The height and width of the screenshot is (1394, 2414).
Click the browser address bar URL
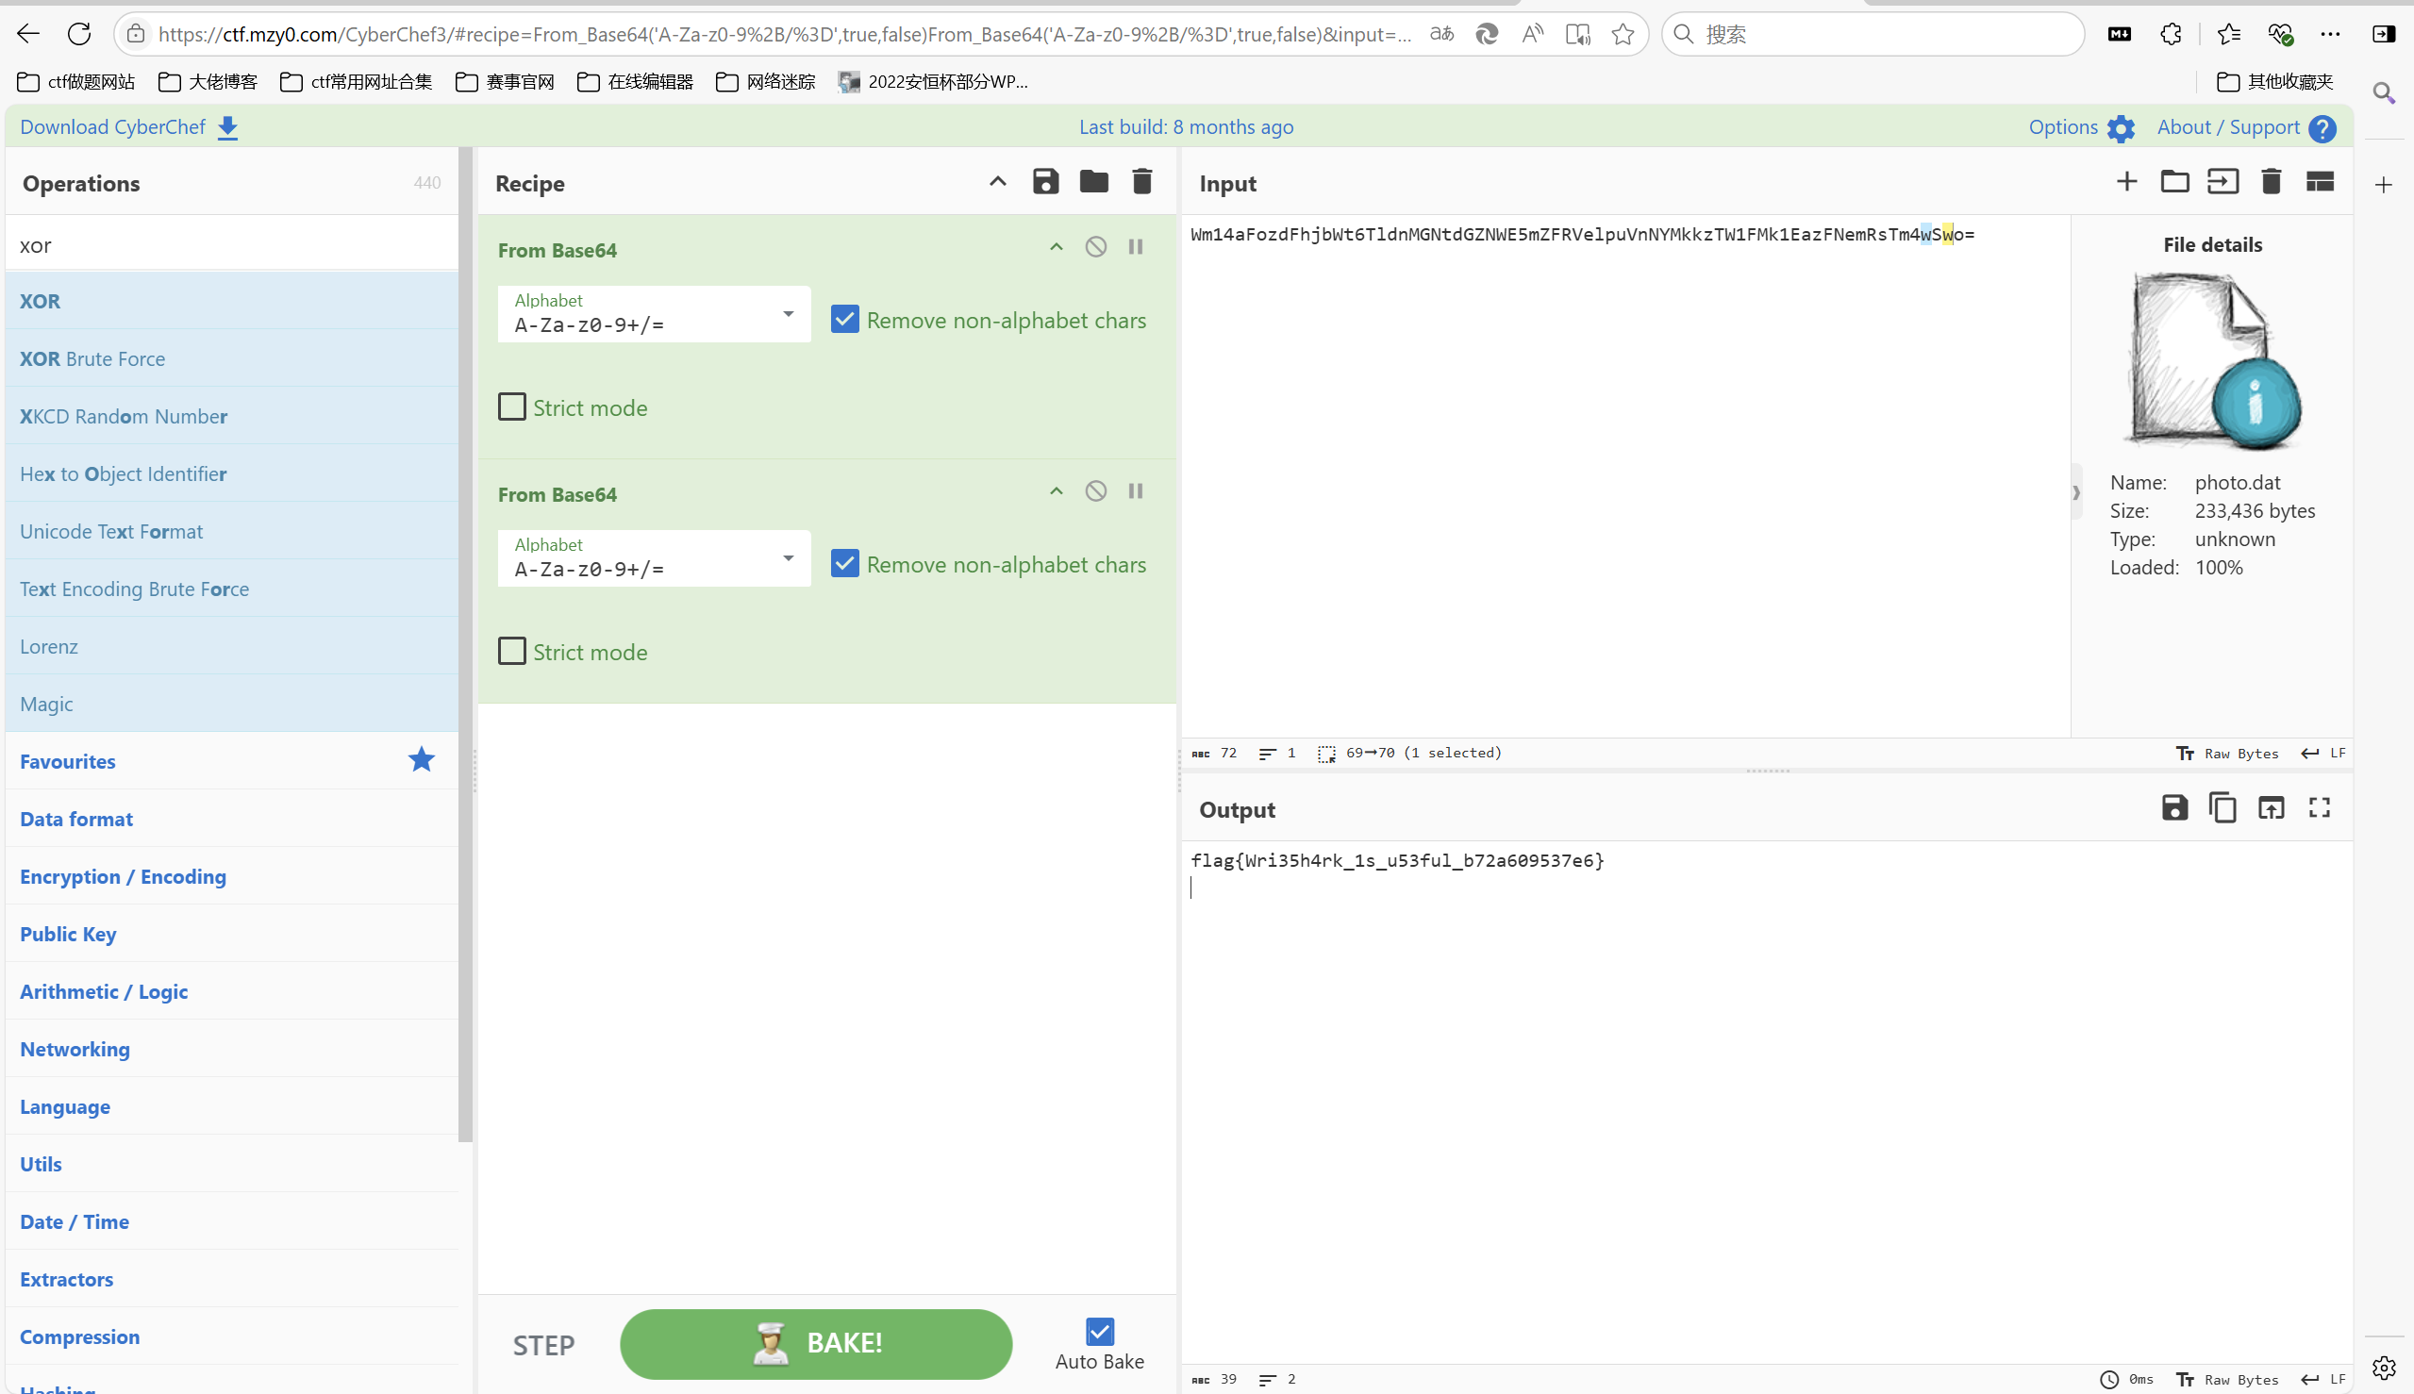click(x=784, y=35)
